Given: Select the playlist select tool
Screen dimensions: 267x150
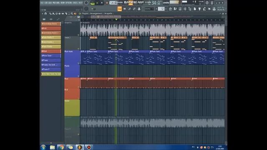Looking at the screenshot, I should pyautogui.click(x=69, y=14).
